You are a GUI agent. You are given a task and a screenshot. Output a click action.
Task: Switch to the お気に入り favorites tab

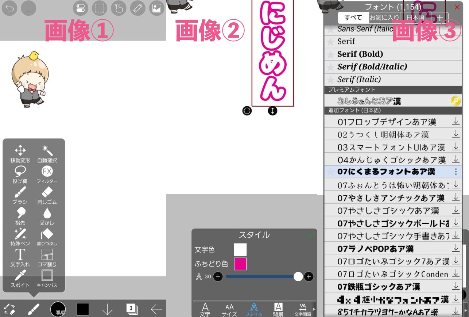pos(384,18)
